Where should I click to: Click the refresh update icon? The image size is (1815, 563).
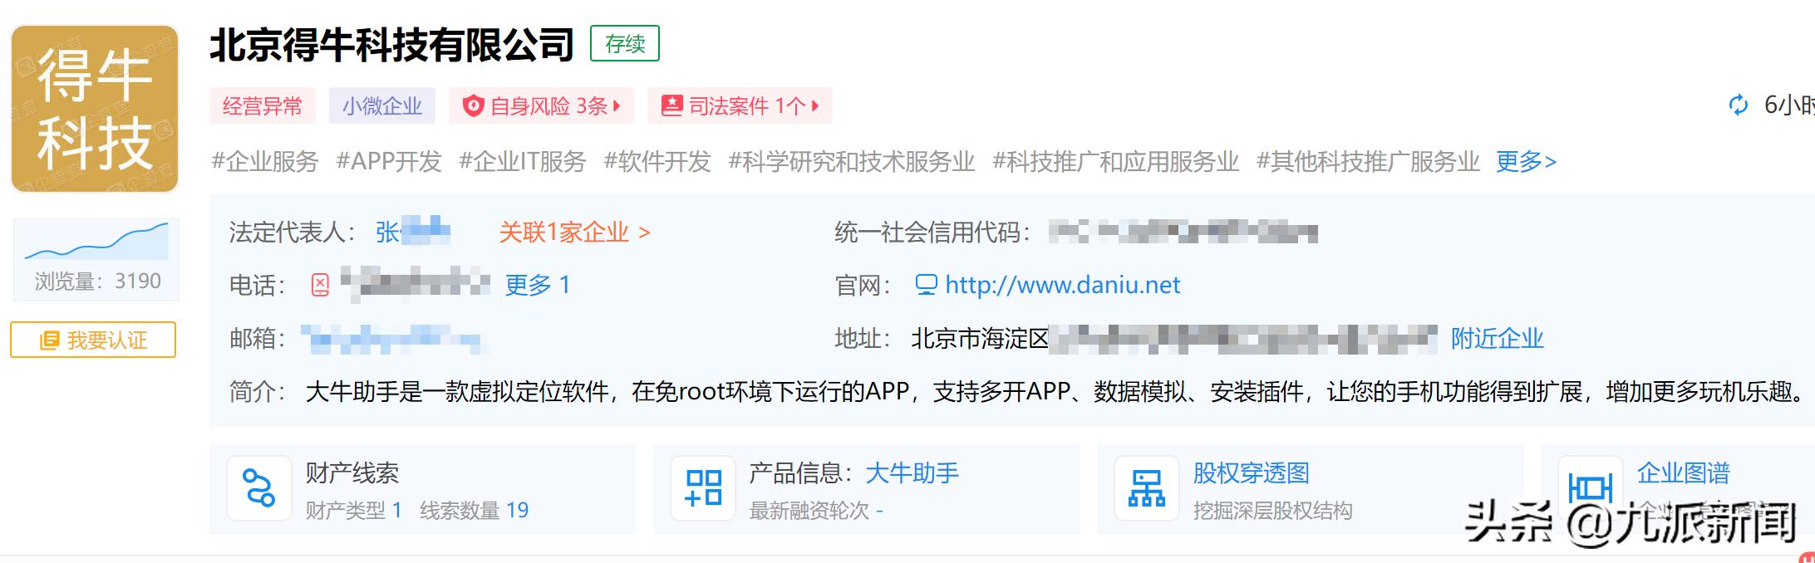(x=1739, y=105)
